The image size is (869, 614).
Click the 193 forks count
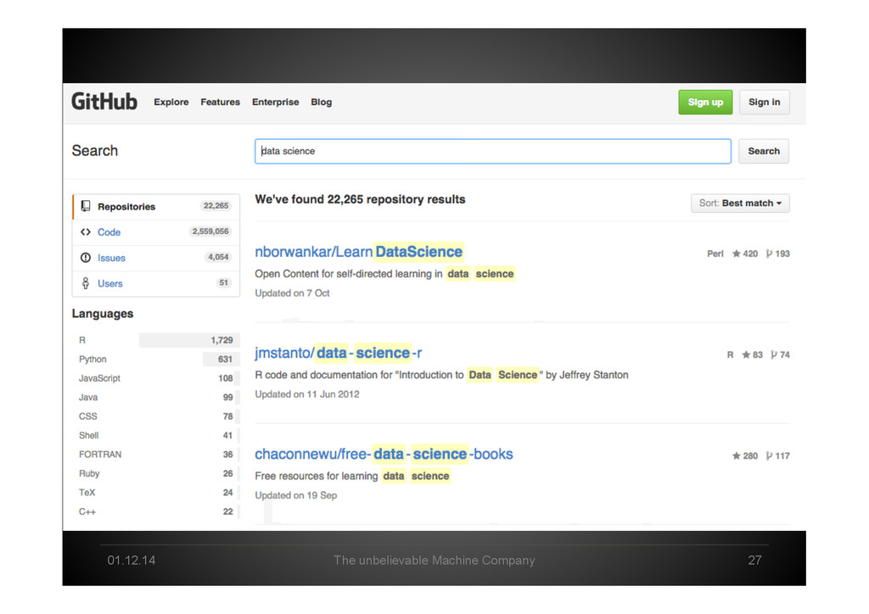pyautogui.click(x=782, y=254)
